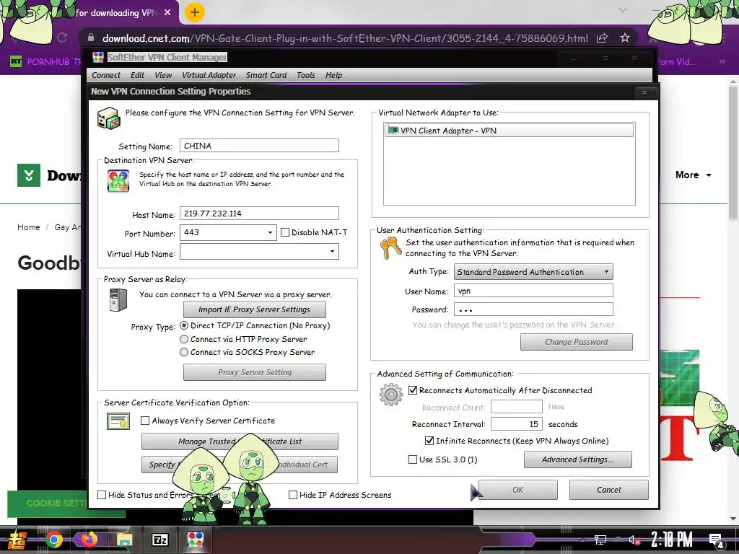Check Hide Status and Errors Screens

point(102,495)
